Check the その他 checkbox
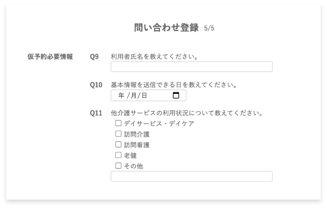Viewport: 327px width, 208px height. (118, 166)
